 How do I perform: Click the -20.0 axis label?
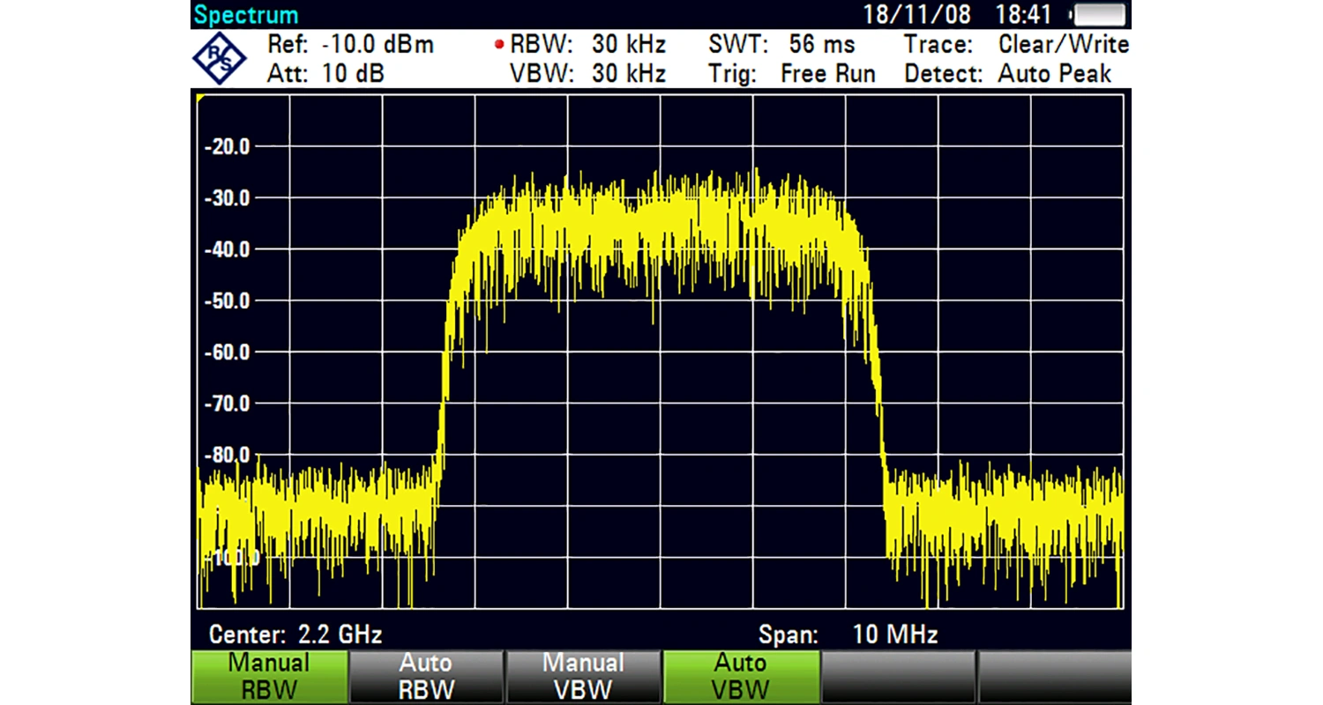pyautogui.click(x=228, y=147)
